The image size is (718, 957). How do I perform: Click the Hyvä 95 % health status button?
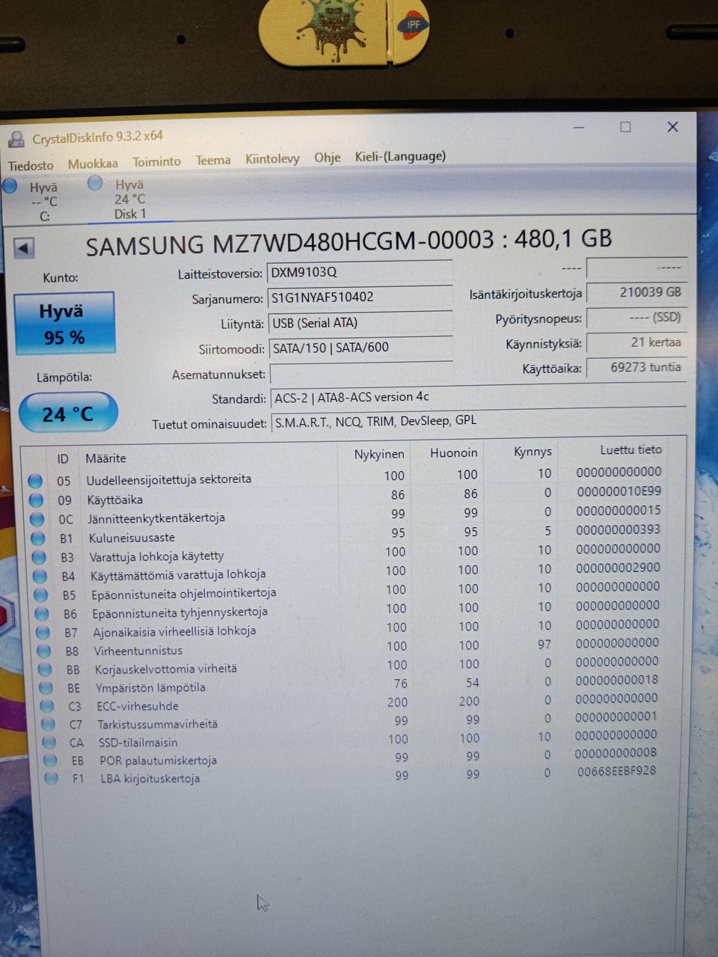[x=64, y=323]
